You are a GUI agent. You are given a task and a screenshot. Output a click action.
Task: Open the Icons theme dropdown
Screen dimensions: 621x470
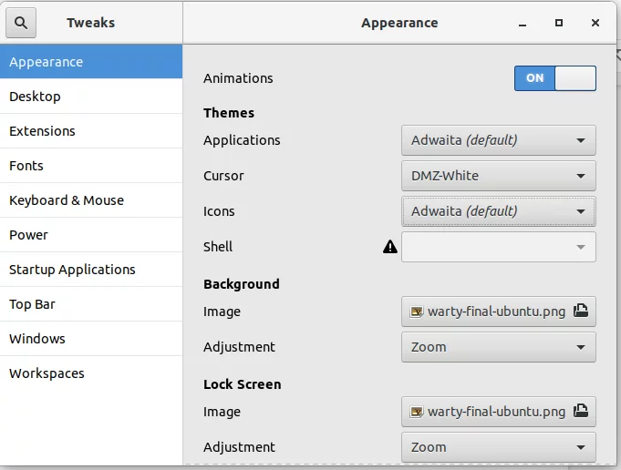click(498, 211)
